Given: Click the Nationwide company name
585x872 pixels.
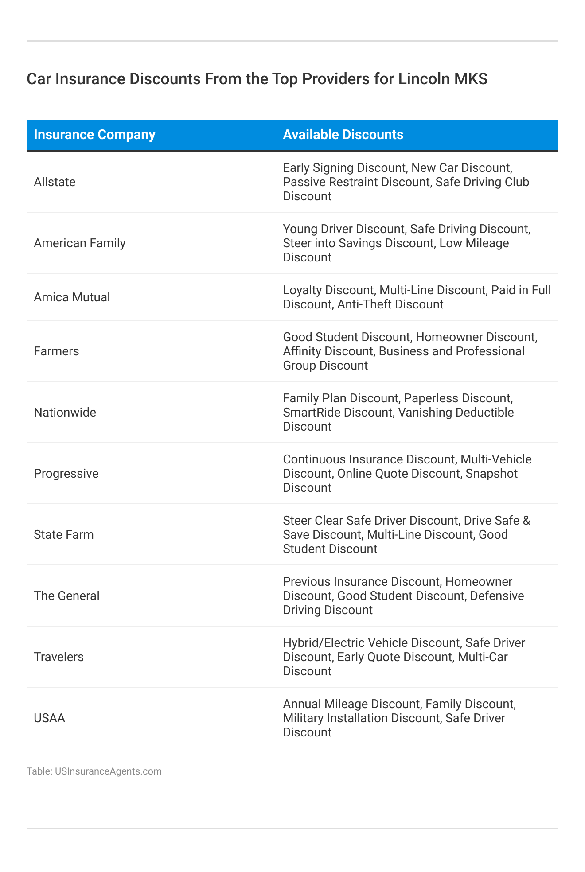Looking at the screenshot, I should tap(65, 413).
